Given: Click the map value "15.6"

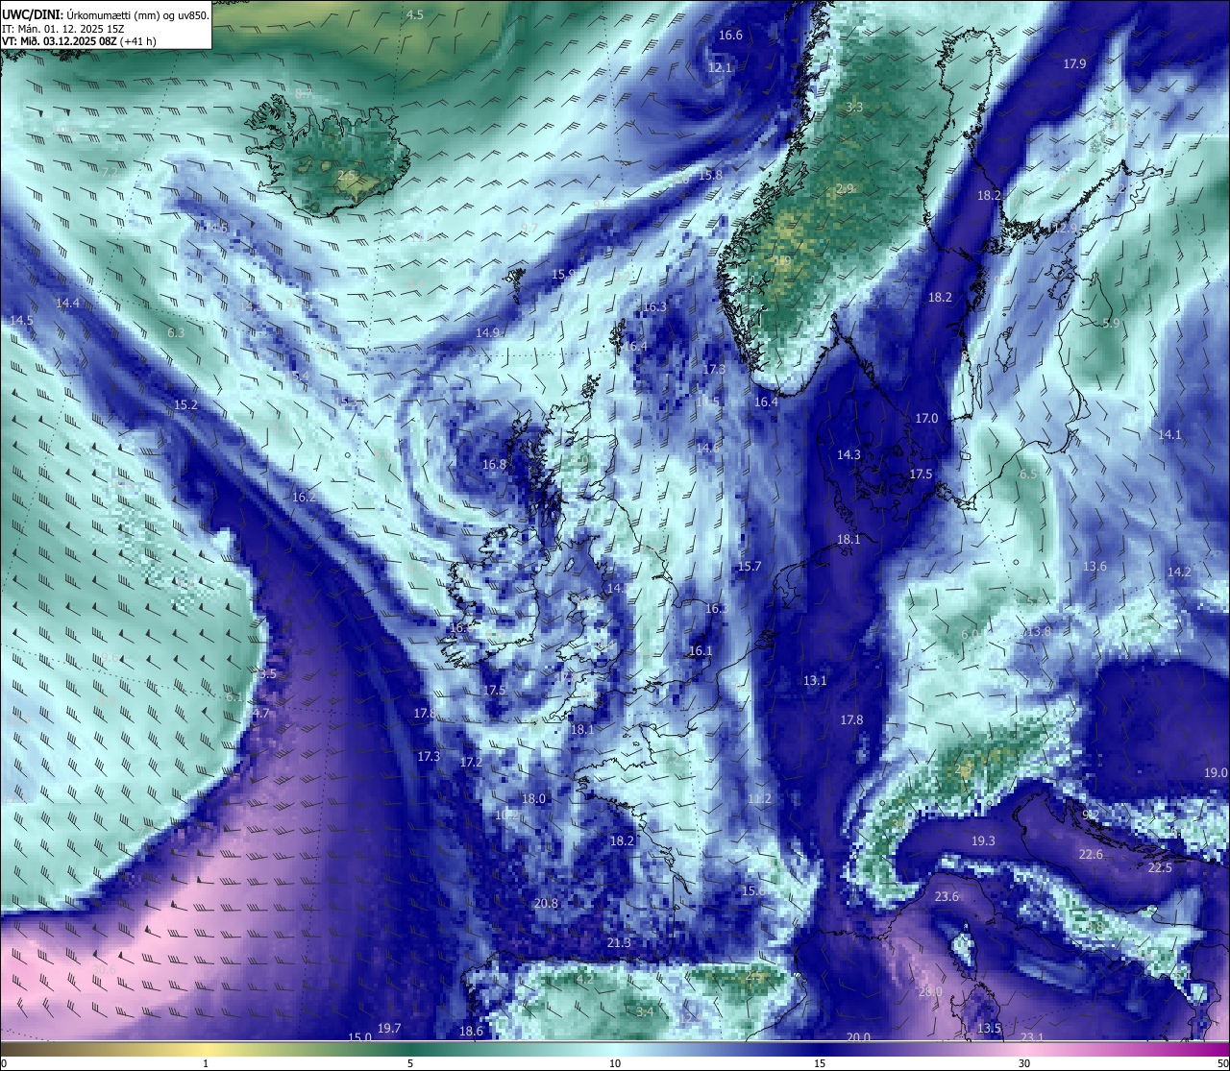Looking at the screenshot, I should tap(753, 891).
